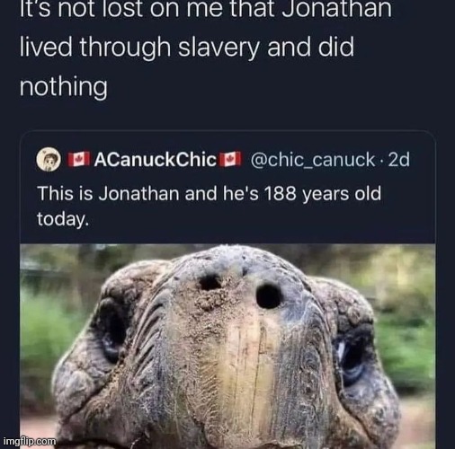Click the tortoise's round dark nostril
This screenshot has height=449, width=455.
tap(269, 296)
